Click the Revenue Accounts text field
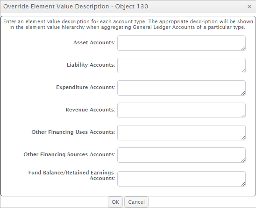Viewport: 256px width, 208px height. tap(181, 111)
